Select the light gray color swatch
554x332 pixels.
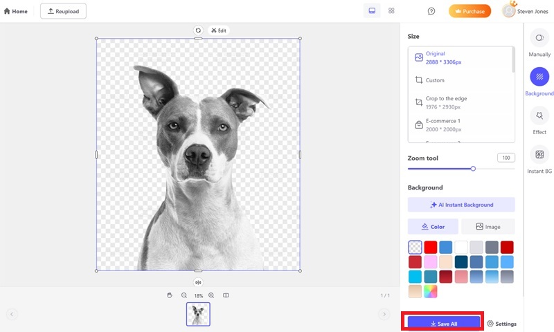pyautogui.click(x=476, y=248)
